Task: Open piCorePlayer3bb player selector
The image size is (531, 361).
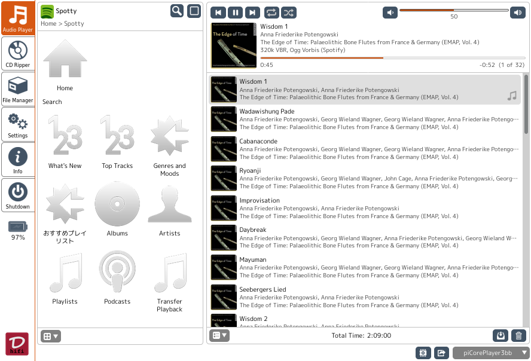Action: 491,353
